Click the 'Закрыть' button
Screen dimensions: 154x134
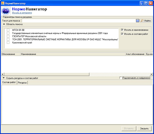[x=144, y=129]
